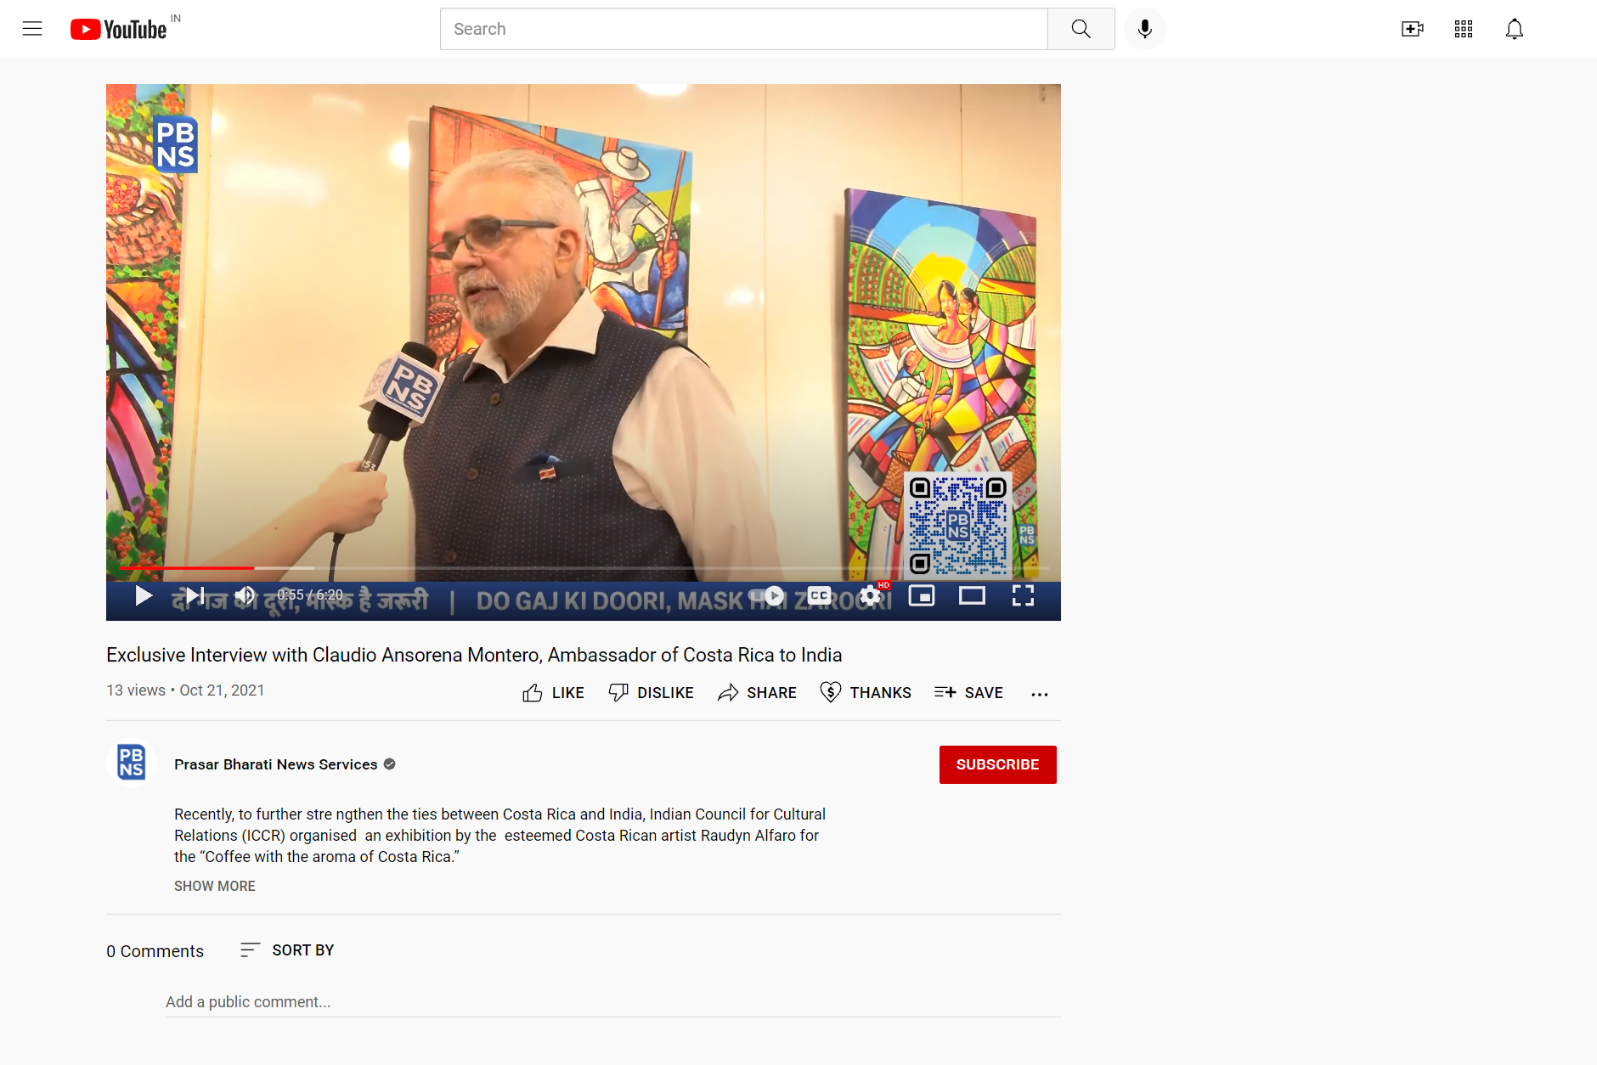Toggle closed captions on the video

point(819,595)
